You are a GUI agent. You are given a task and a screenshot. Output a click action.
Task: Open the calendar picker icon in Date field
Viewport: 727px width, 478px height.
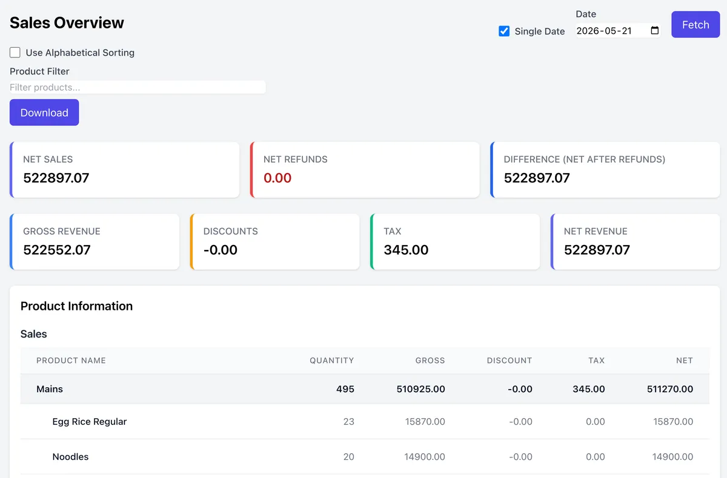coord(654,31)
